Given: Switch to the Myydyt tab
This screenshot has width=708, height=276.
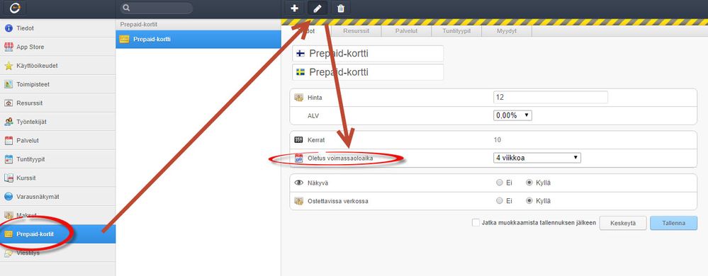Looking at the screenshot, I should pos(507,31).
